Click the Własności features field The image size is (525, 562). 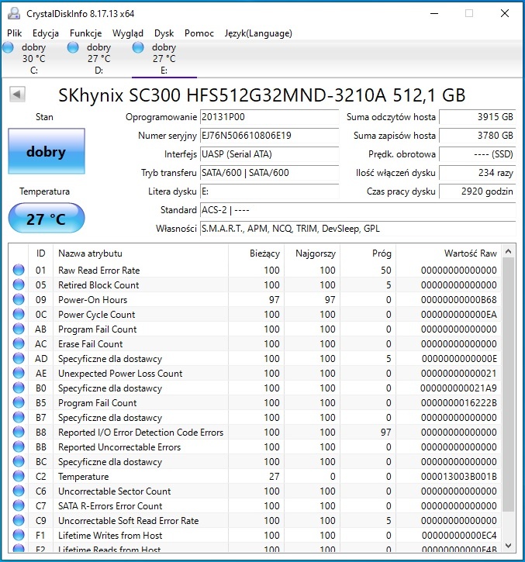click(358, 229)
